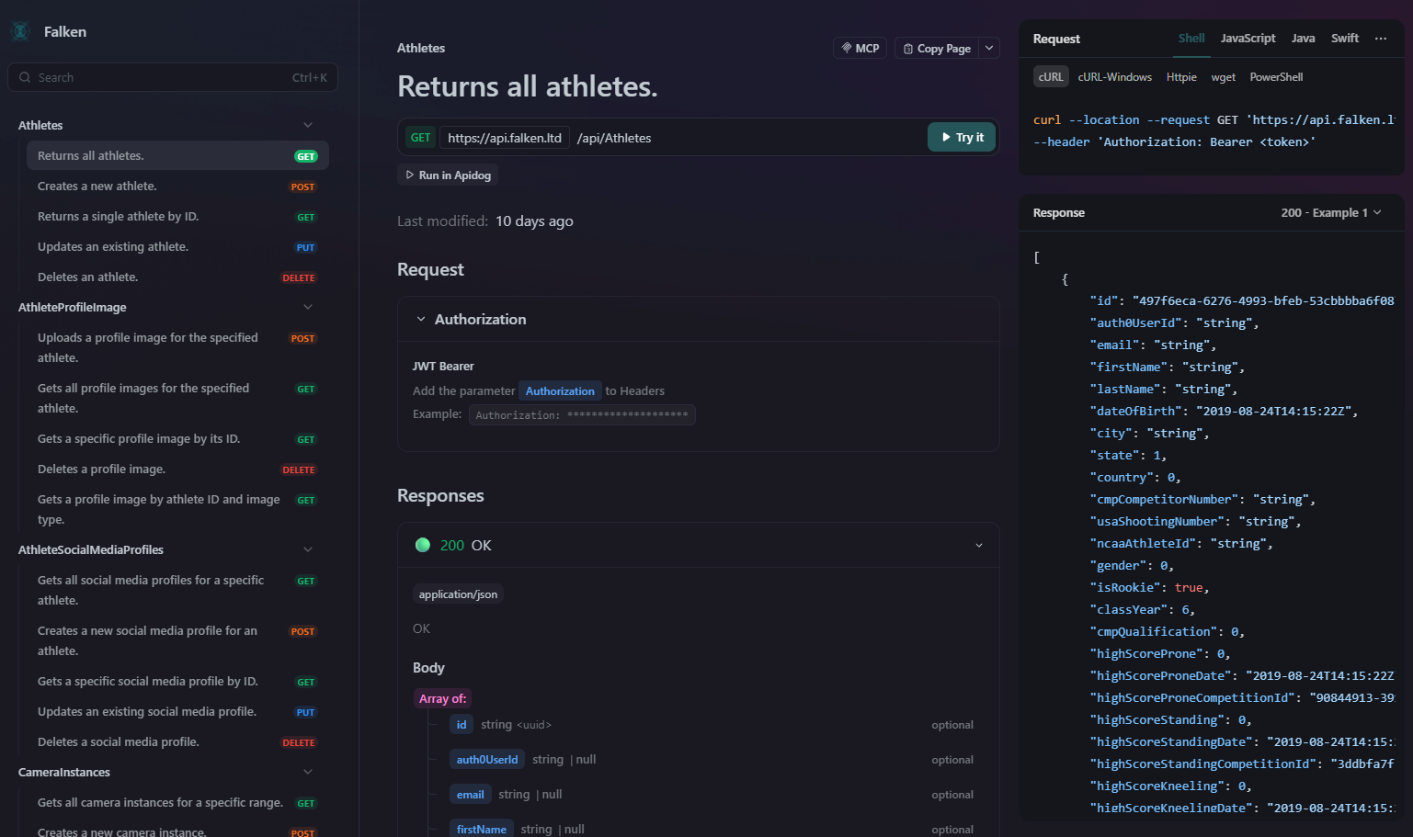
Task: Collapse the Athletes sidebar section
Action: [308, 125]
